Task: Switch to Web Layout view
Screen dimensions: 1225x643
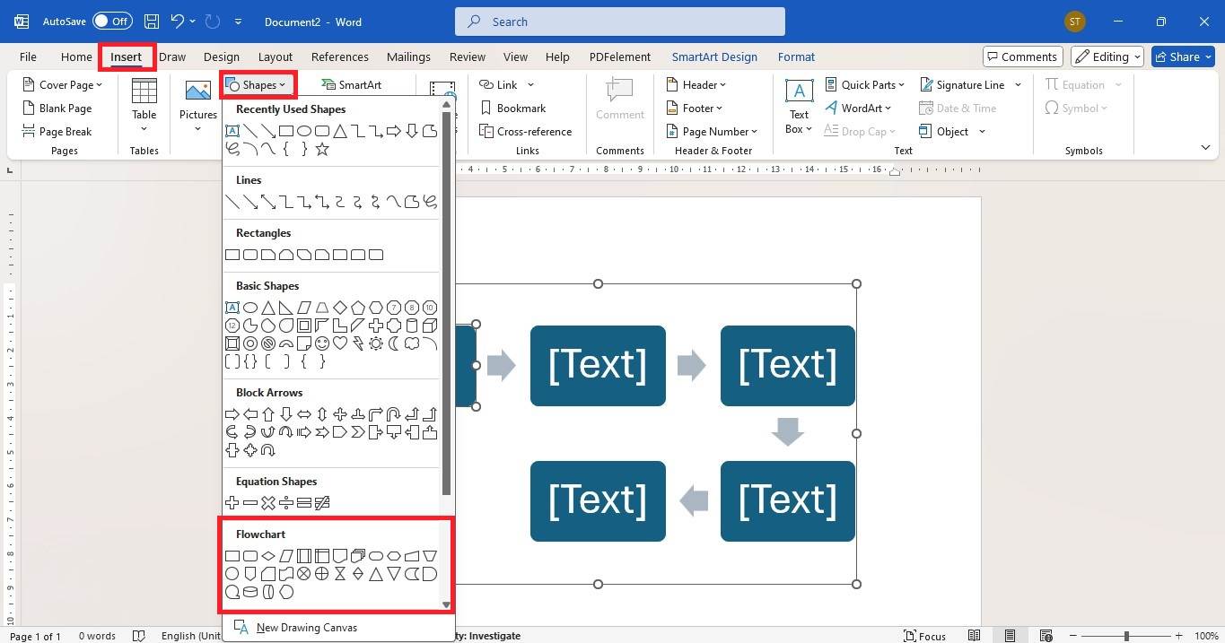Action: coord(1046,636)
